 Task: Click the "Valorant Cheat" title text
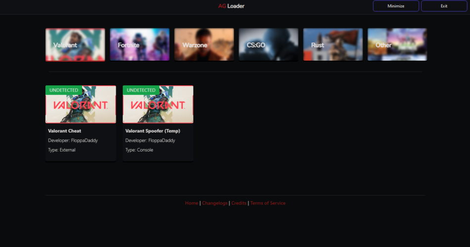pyautogui.click(x=64, y=131)
